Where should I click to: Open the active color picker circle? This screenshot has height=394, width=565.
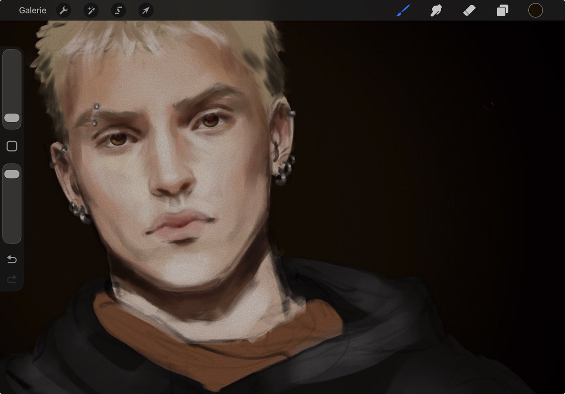pyautogui.click(x=535, y=10)
